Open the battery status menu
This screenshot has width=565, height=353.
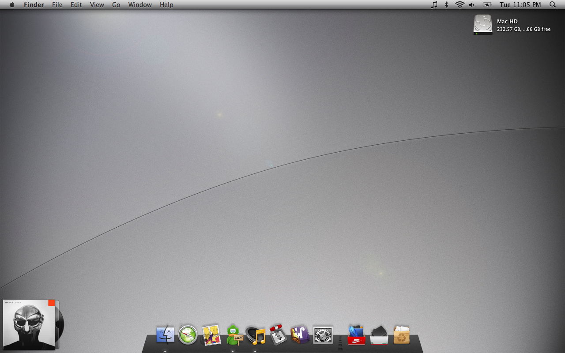click(x=487, y=5)
